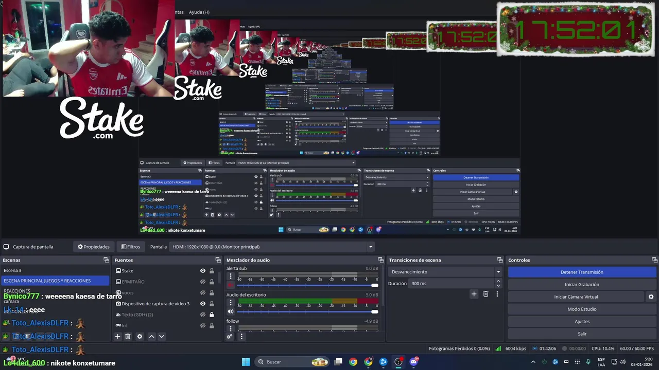
Task: Open Task View on the taskbar
Action: 338,362
